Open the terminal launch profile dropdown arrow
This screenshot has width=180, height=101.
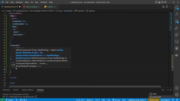[165, 90]
